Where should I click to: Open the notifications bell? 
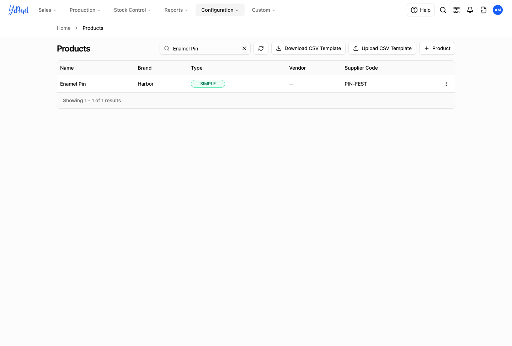470,10
